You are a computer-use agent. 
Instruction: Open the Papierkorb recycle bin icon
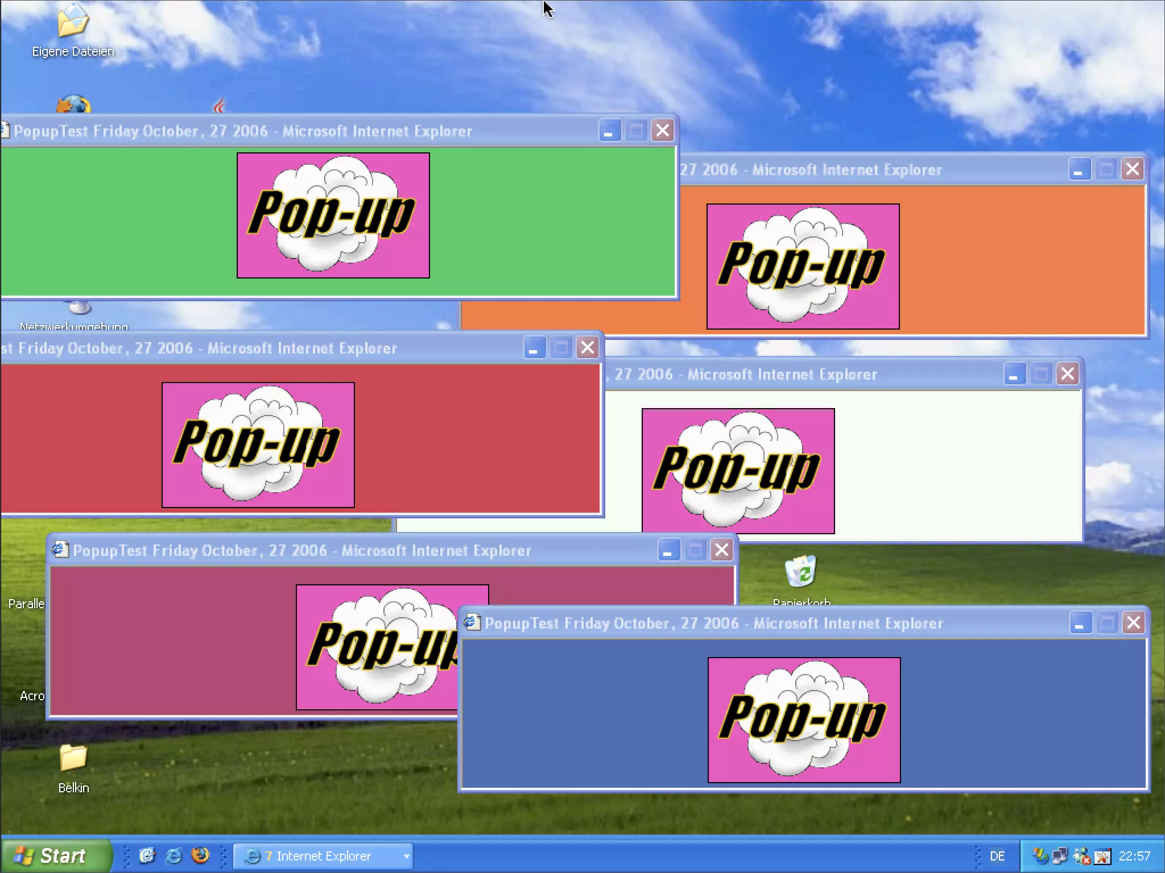pos(800,580)
